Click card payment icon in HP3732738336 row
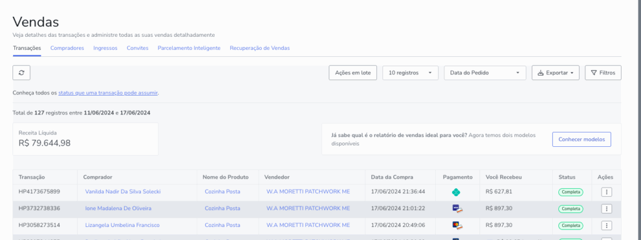 (x=458, y=209)
